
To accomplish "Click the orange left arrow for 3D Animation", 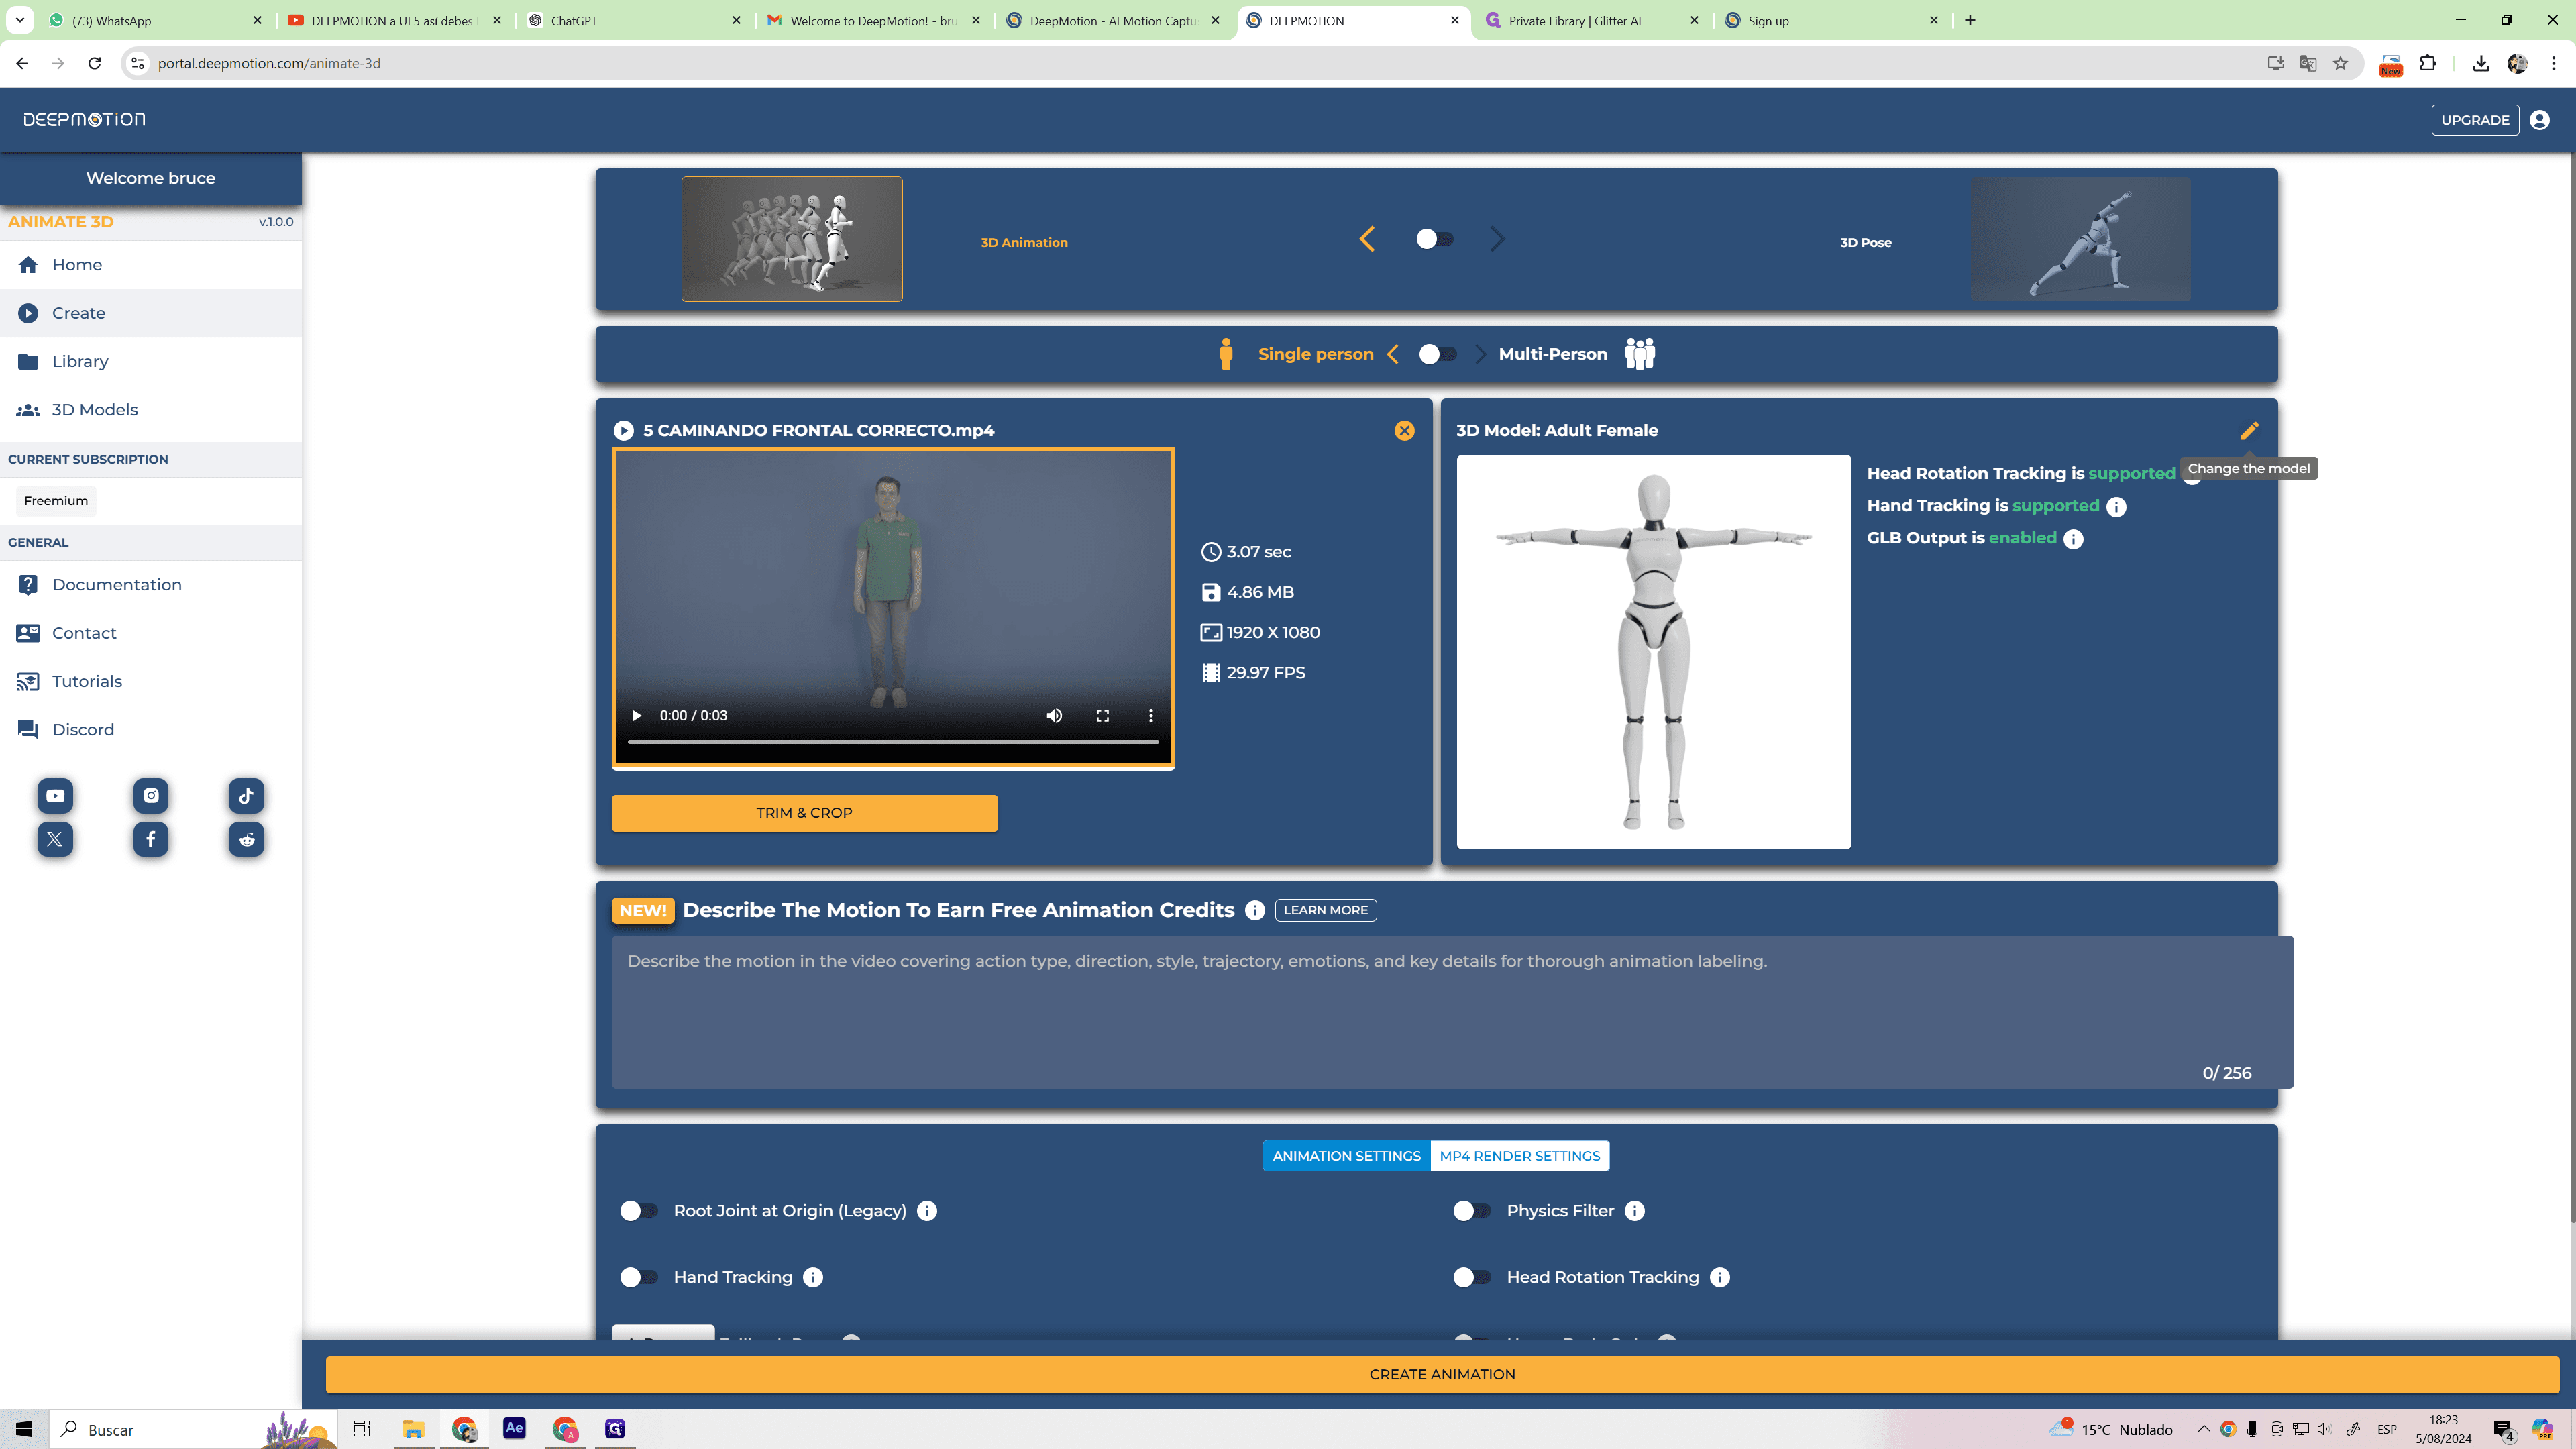I will tap(1367, 239).
